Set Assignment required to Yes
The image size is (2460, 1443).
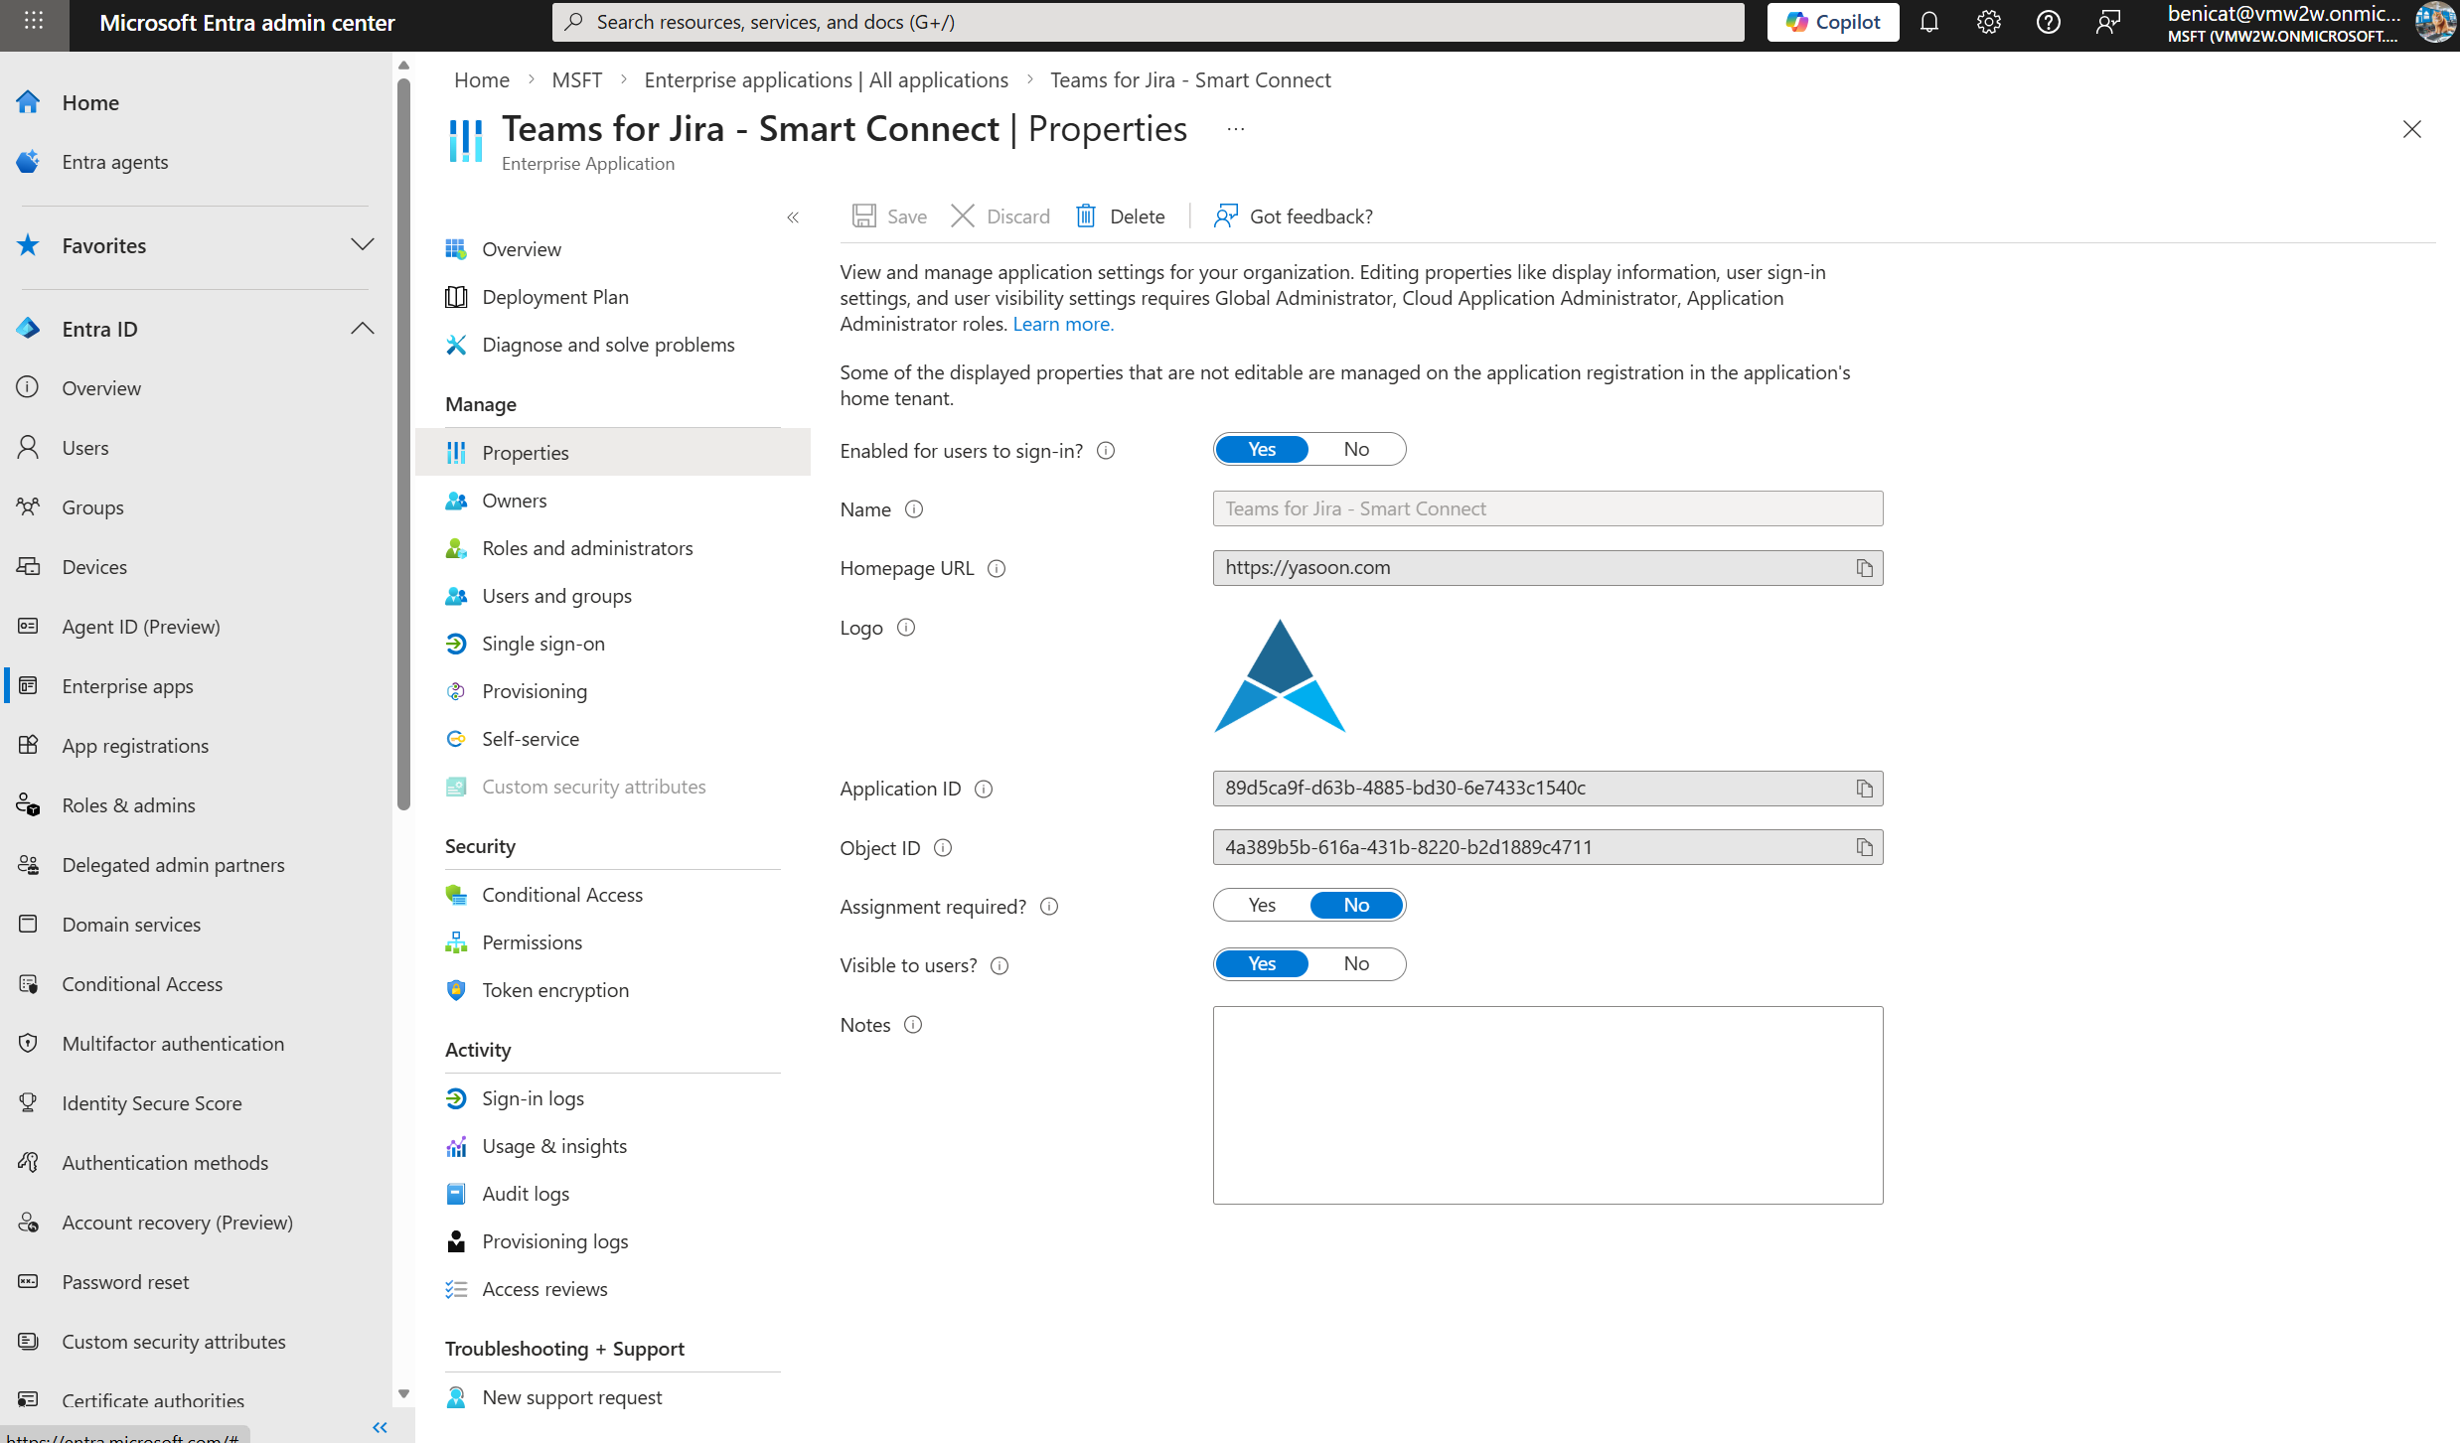tap(1262, 905)
